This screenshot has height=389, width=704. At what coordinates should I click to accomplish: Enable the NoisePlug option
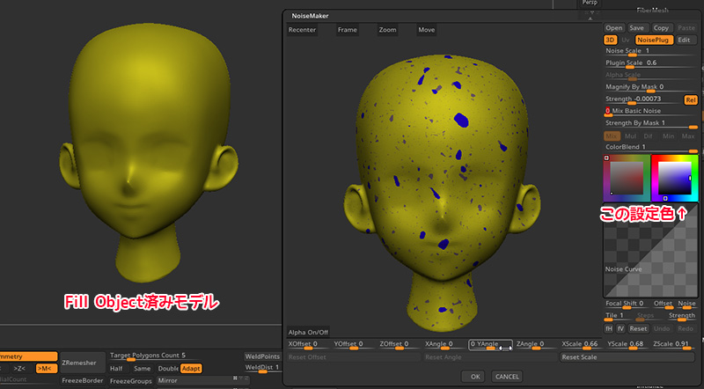[x=654, y=40]
